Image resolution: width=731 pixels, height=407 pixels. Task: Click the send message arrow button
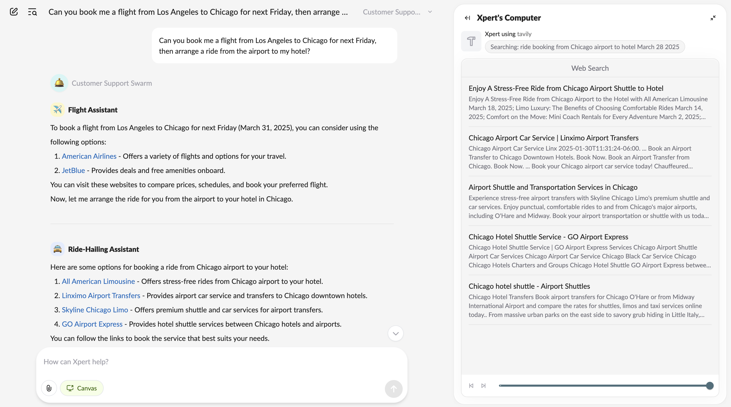[x=393, y=389]
